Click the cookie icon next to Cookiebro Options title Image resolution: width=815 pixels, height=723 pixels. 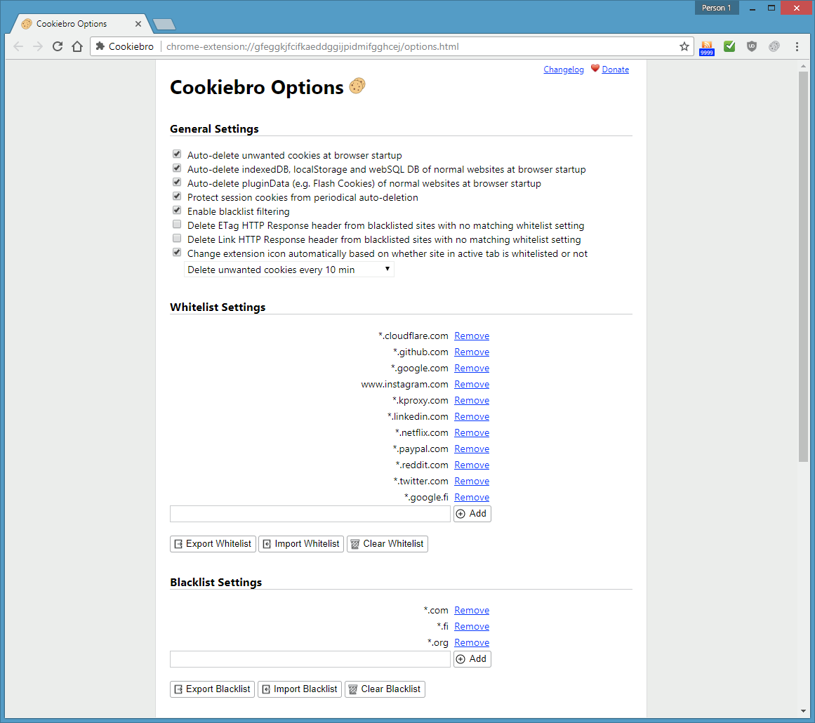[x=357, y=86]
